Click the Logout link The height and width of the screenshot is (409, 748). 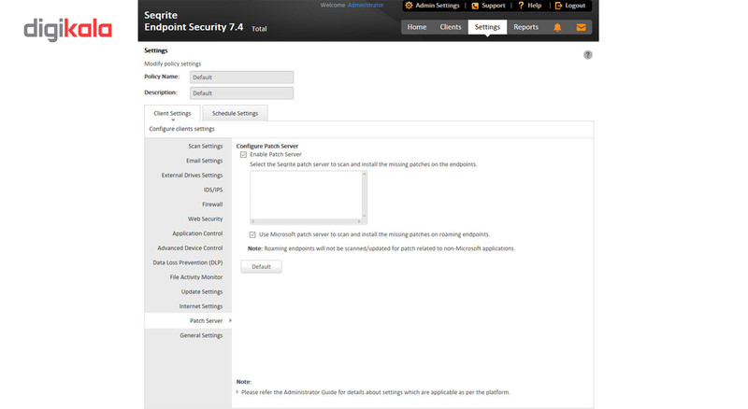(575, 6)
